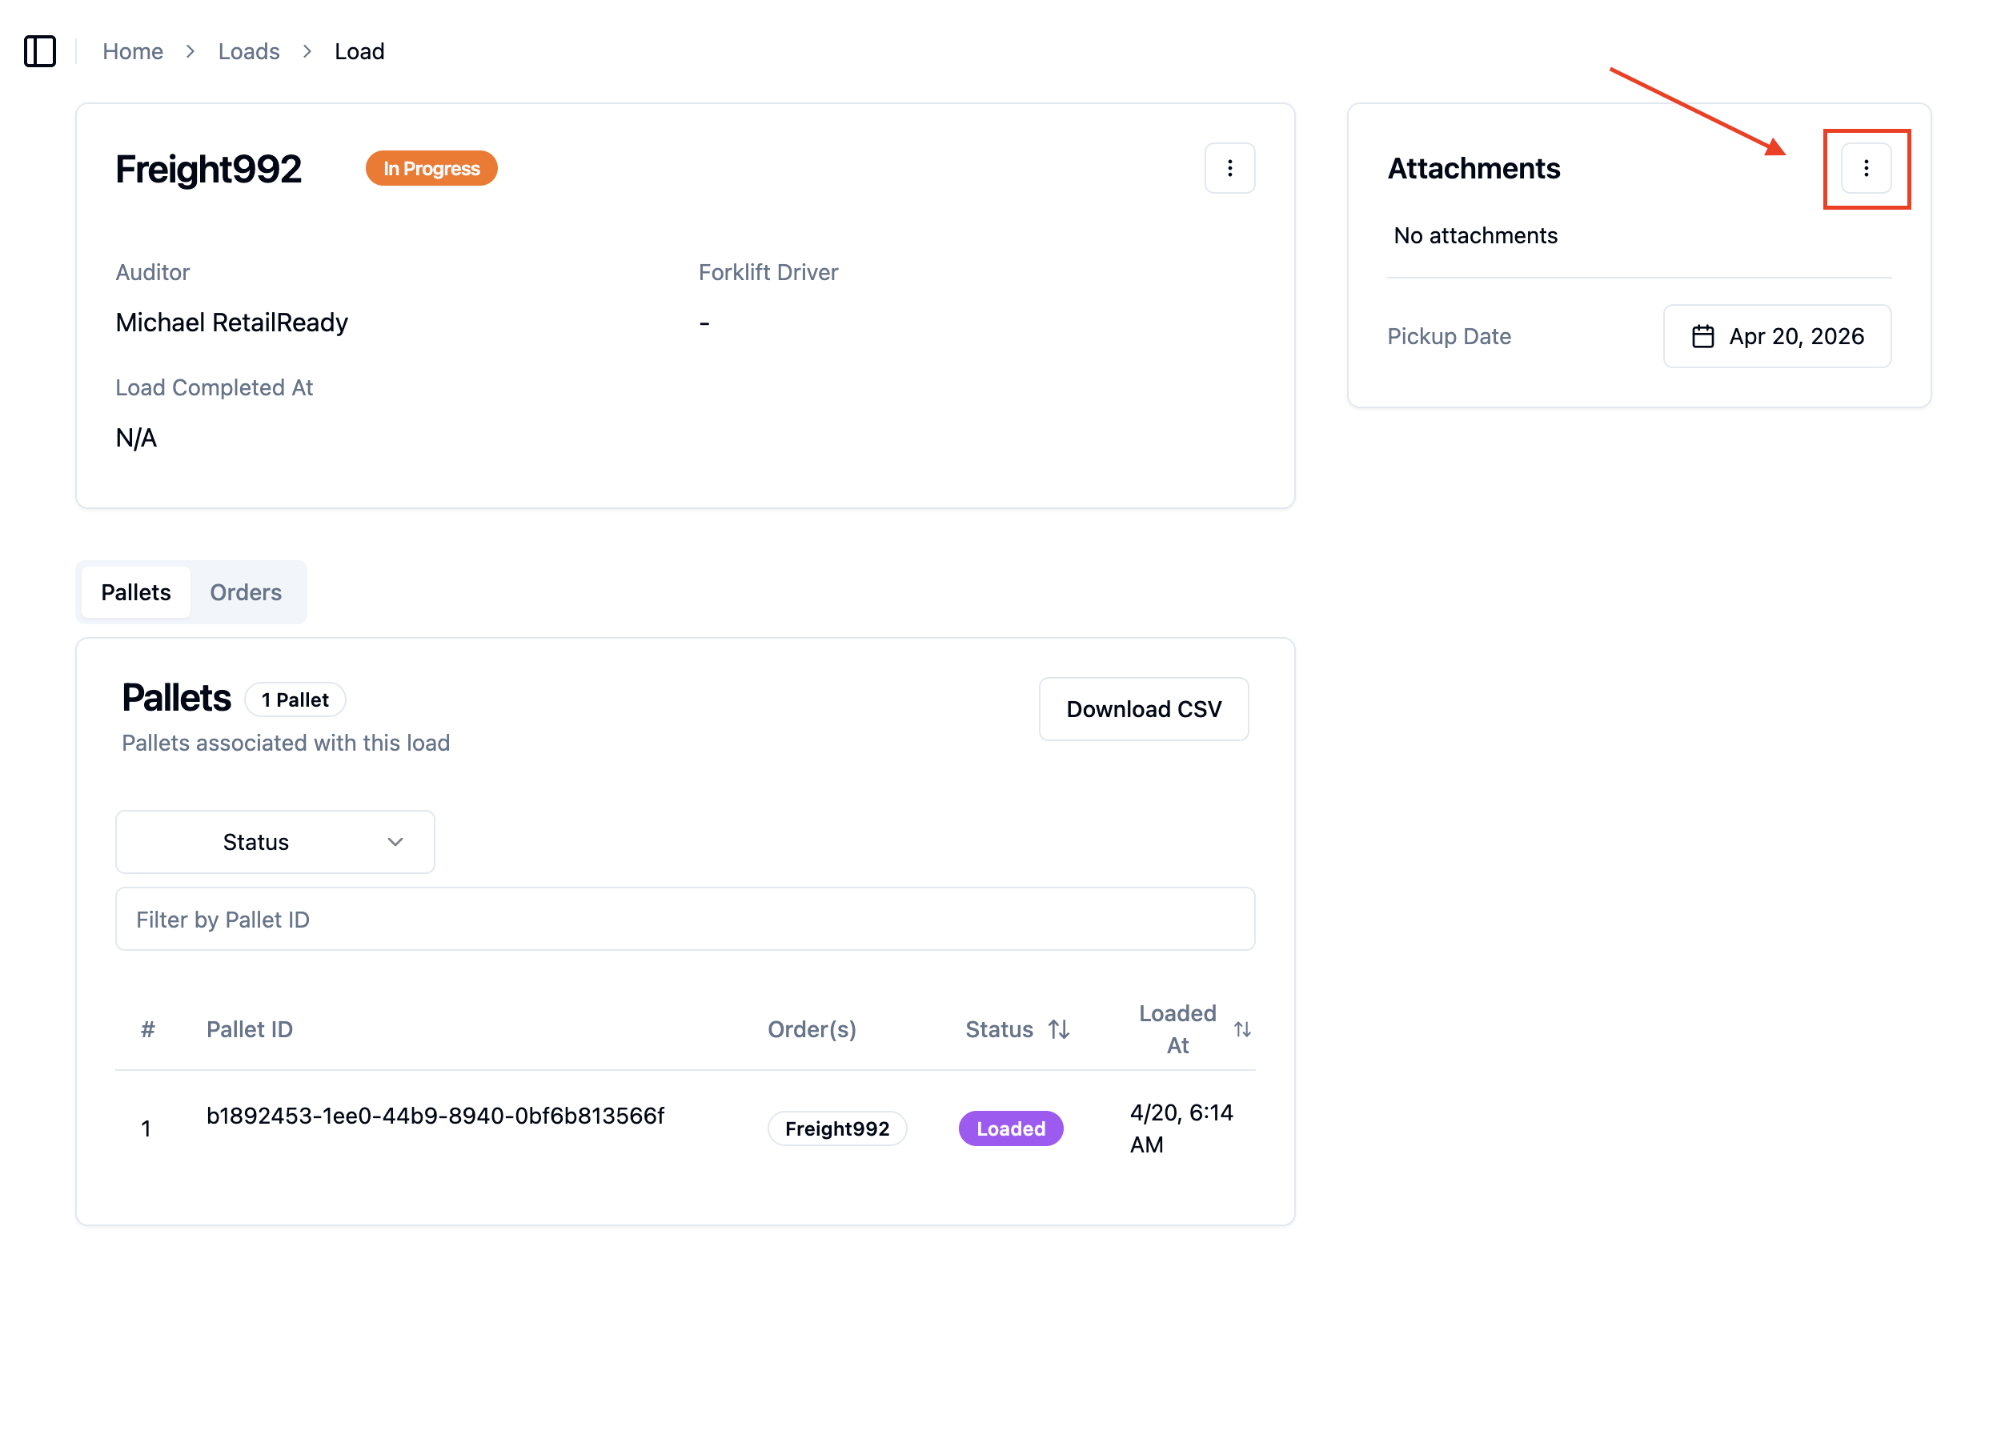Click the Order(s) column header

coord(812,1029)
